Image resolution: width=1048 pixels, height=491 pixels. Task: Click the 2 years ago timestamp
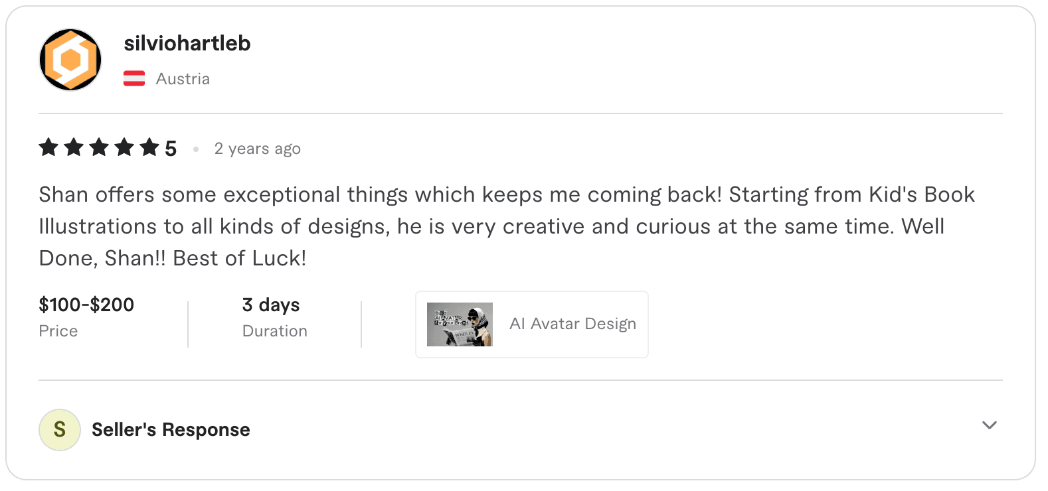coord(257,148)
